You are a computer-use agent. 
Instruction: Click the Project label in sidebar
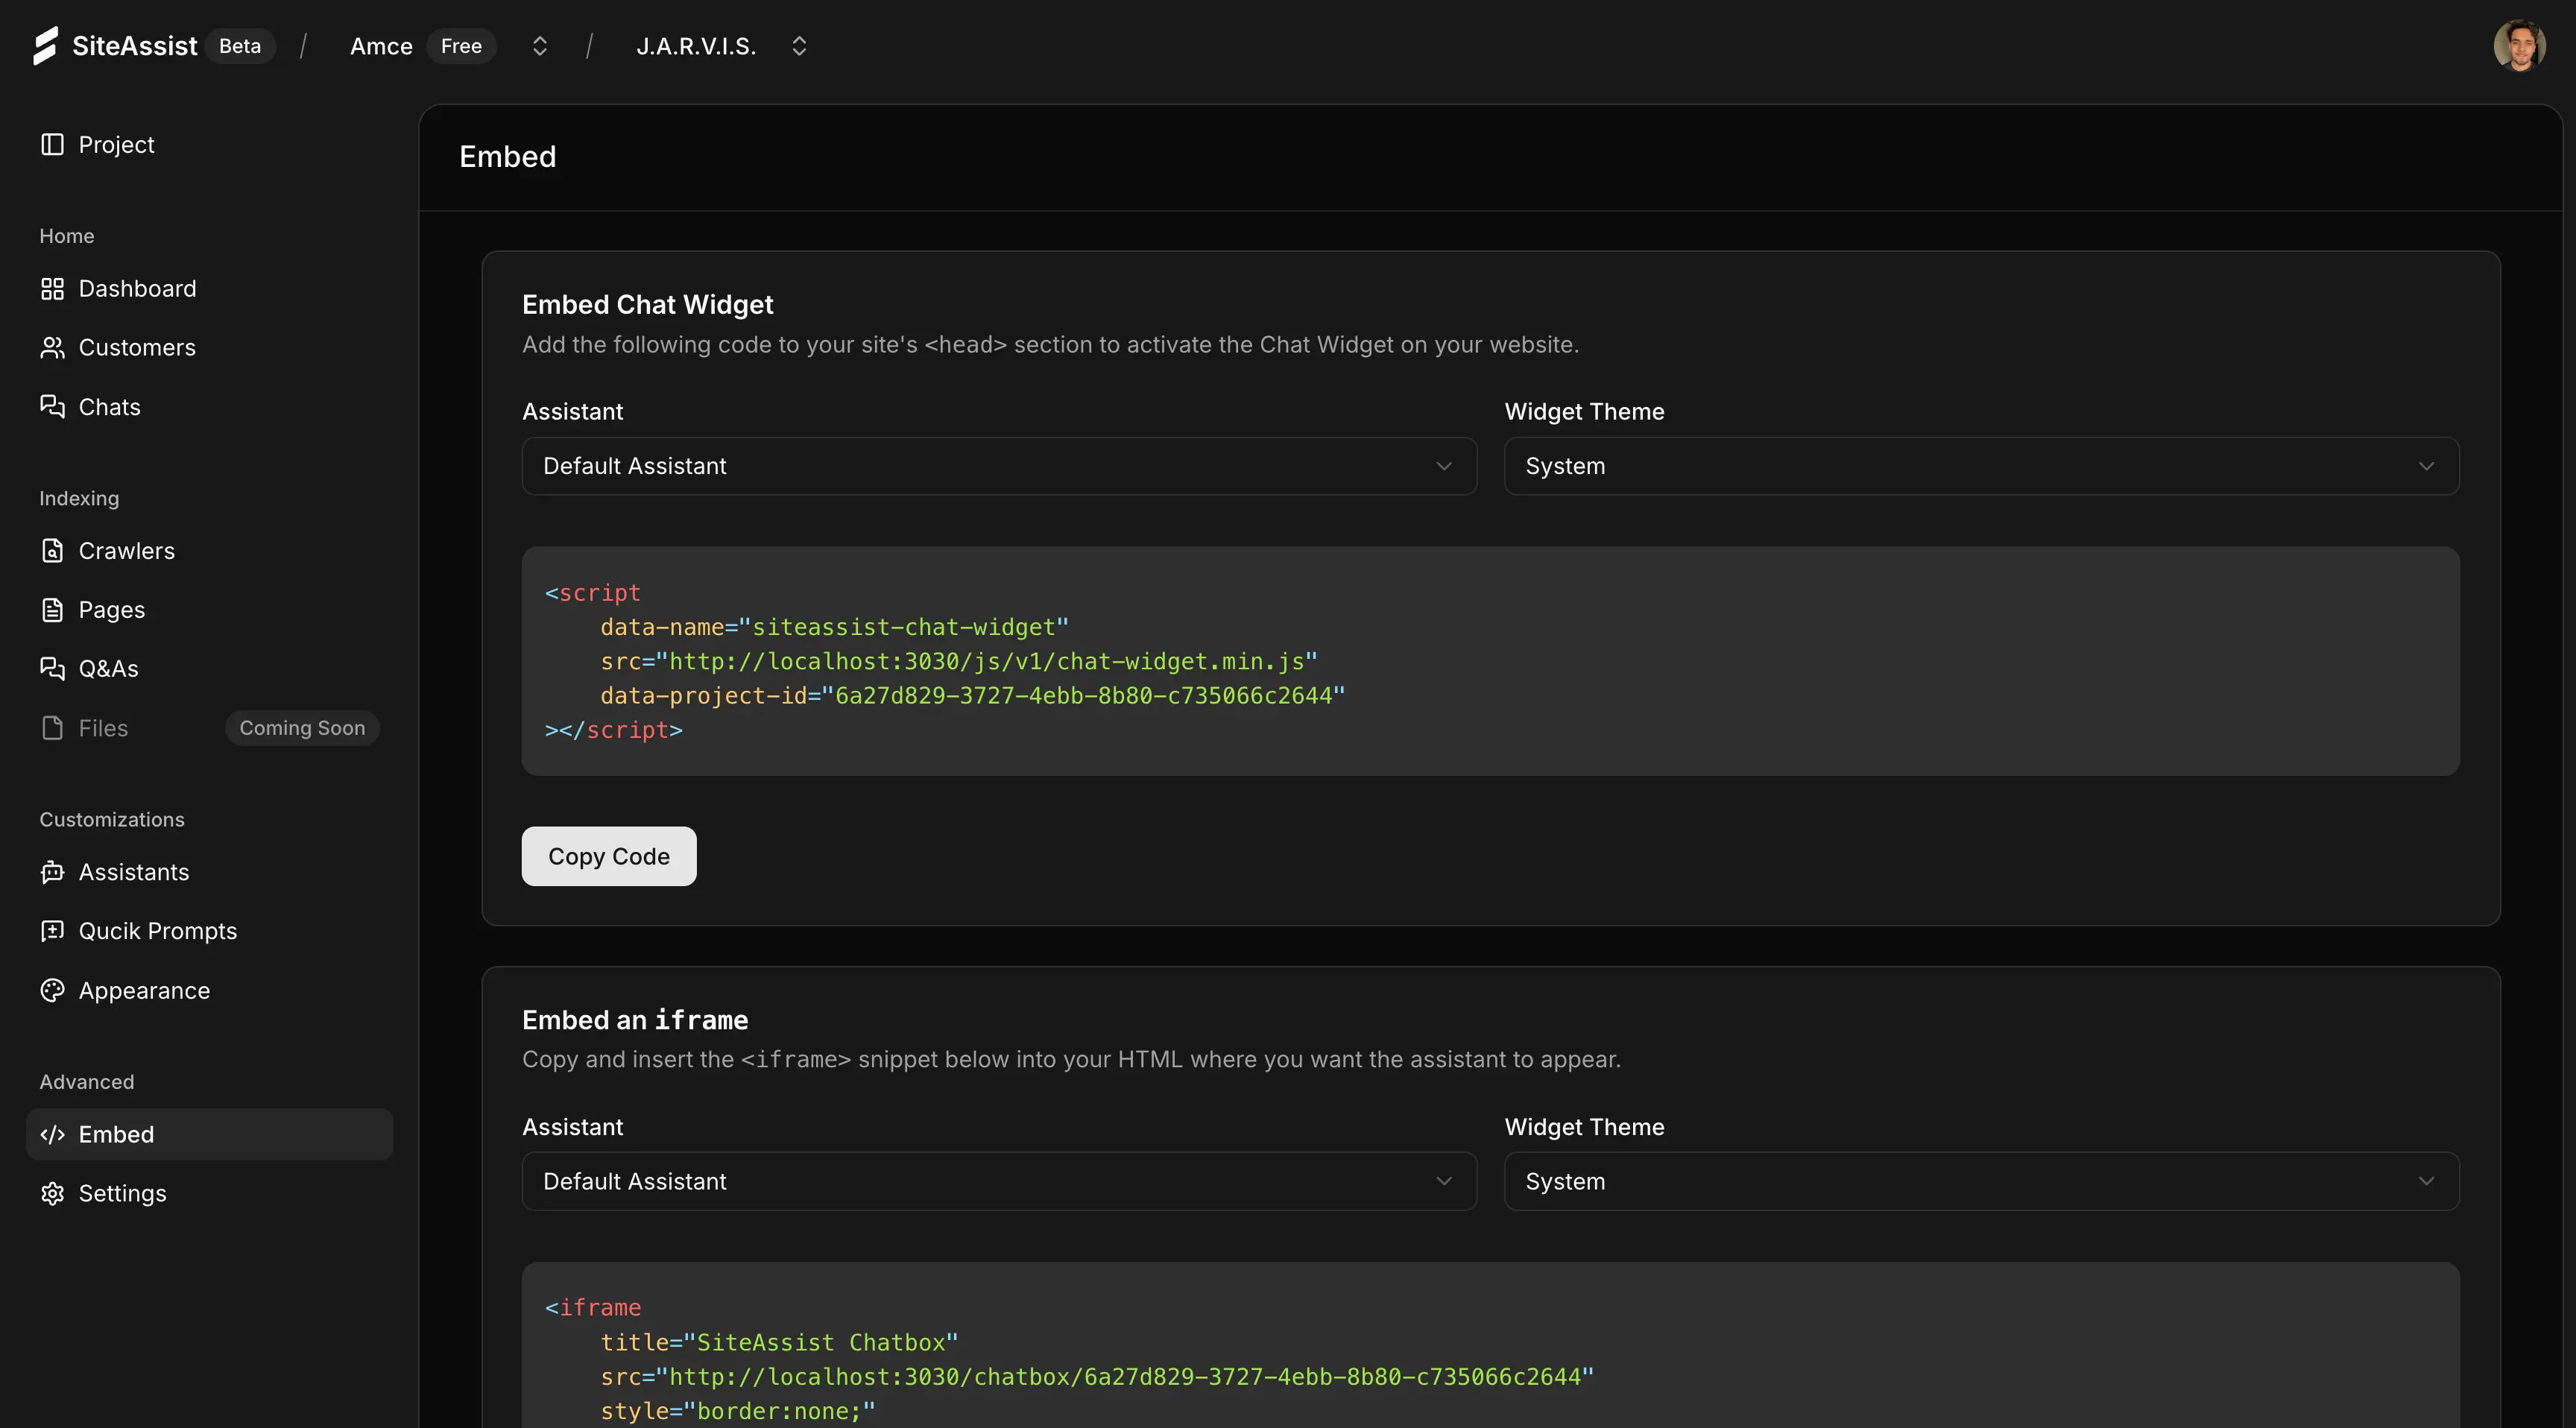pyautogui.click(x=116, y=144)
